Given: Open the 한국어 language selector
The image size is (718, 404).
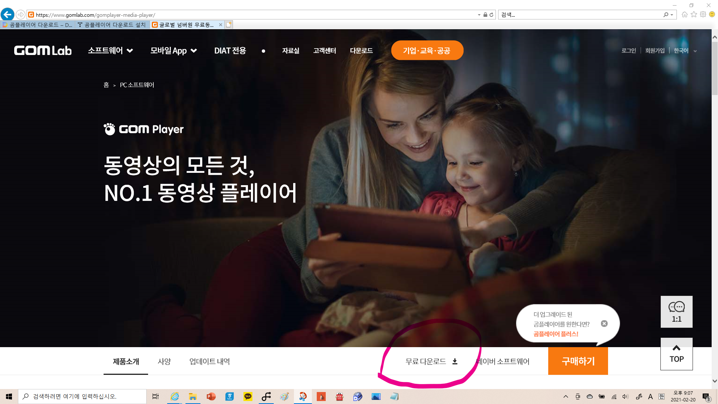Looking at the screenshot, I should click(685, 50).
